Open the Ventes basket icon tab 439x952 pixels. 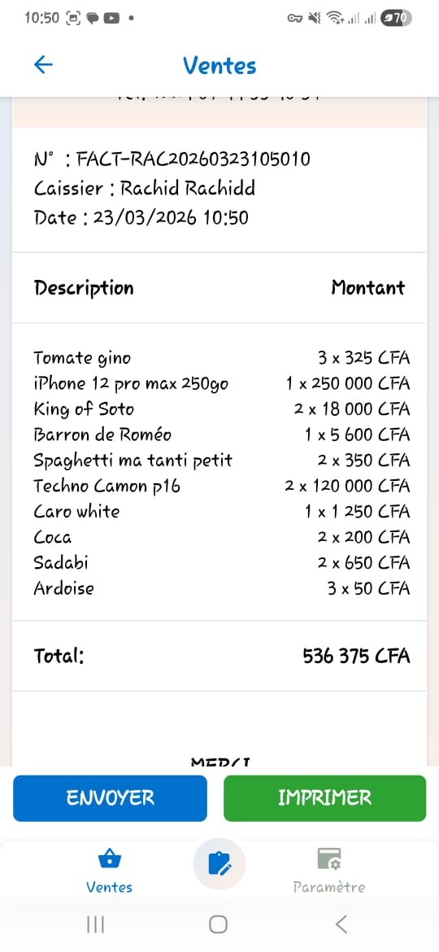pos(110,859)
